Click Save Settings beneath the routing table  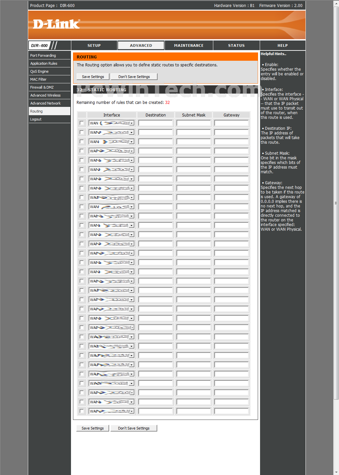[93, 428]
